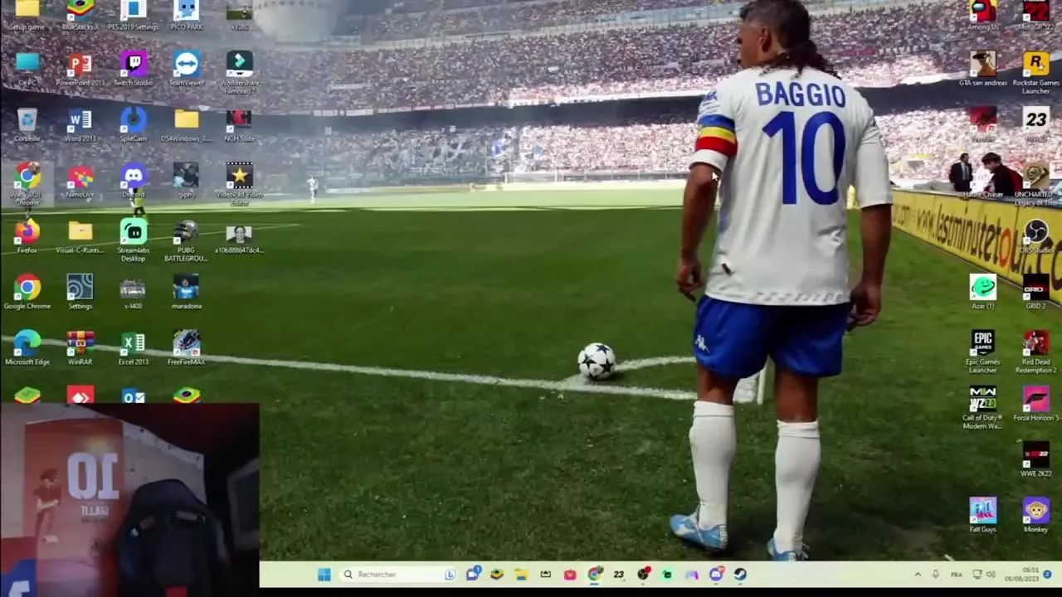Launch UNCHARTED Legacy of Thieves
This screenshot has width=1062, height=597.
point(1035,184)
